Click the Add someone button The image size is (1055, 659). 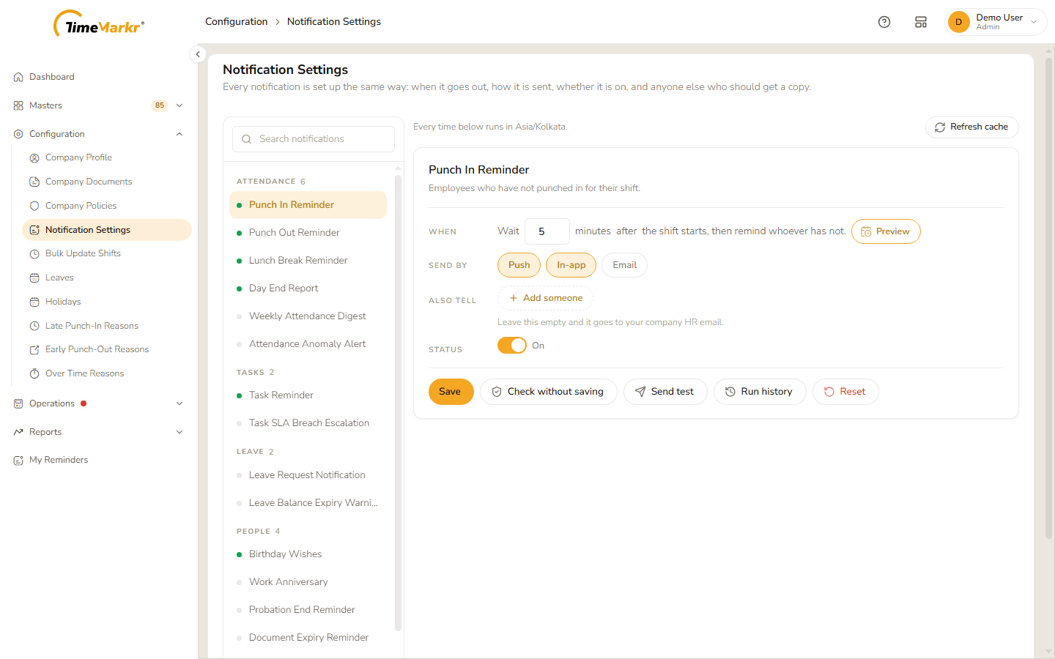[x=545, y=298]
